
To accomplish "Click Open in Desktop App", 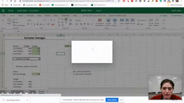I will coord(118,15).
